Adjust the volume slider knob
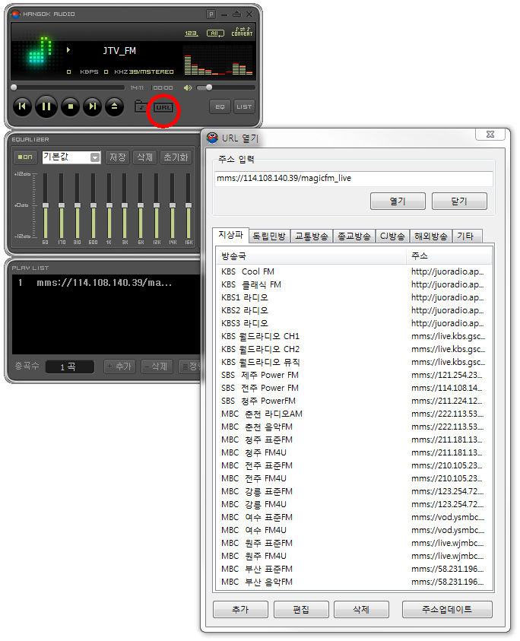This screenshot has width=520, height=641. click(209, 87)
